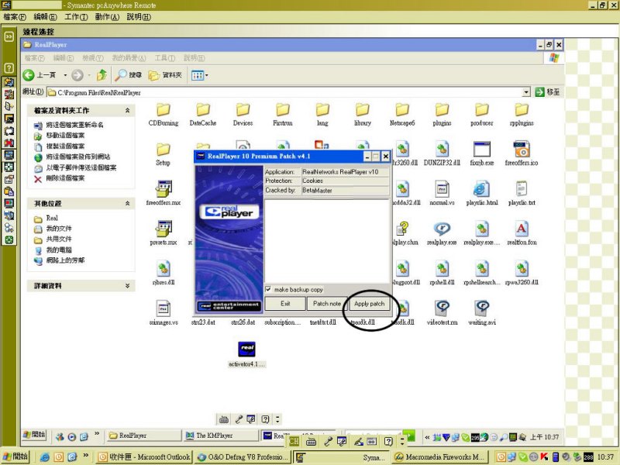Open the inner remote 開始 Start button
This screenshot has width=620, height=465.
34,435
